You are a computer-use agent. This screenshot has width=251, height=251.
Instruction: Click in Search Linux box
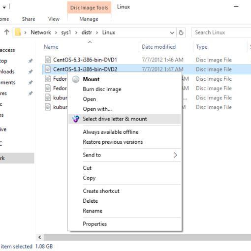click(x=221, y=32)
